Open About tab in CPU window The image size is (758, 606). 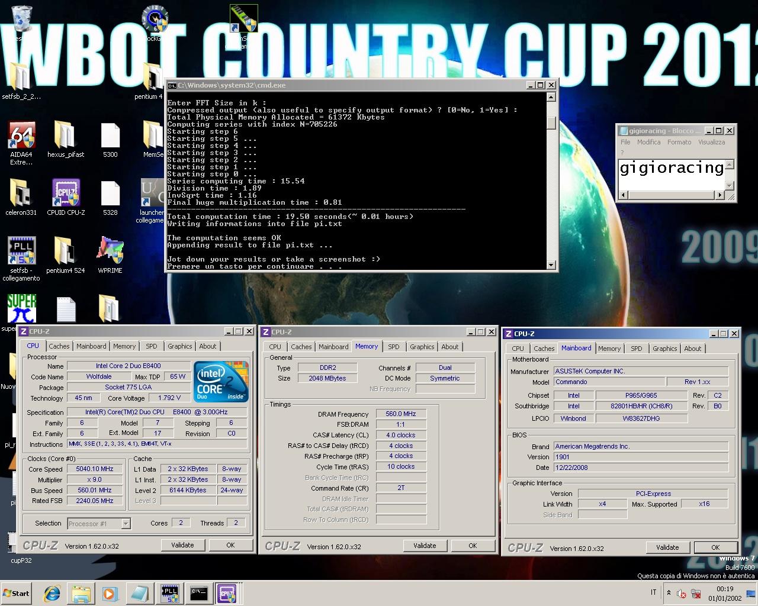(x=208, y=346)
